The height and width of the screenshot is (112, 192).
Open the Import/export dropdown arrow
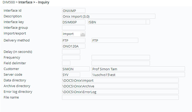pos(83,34)
